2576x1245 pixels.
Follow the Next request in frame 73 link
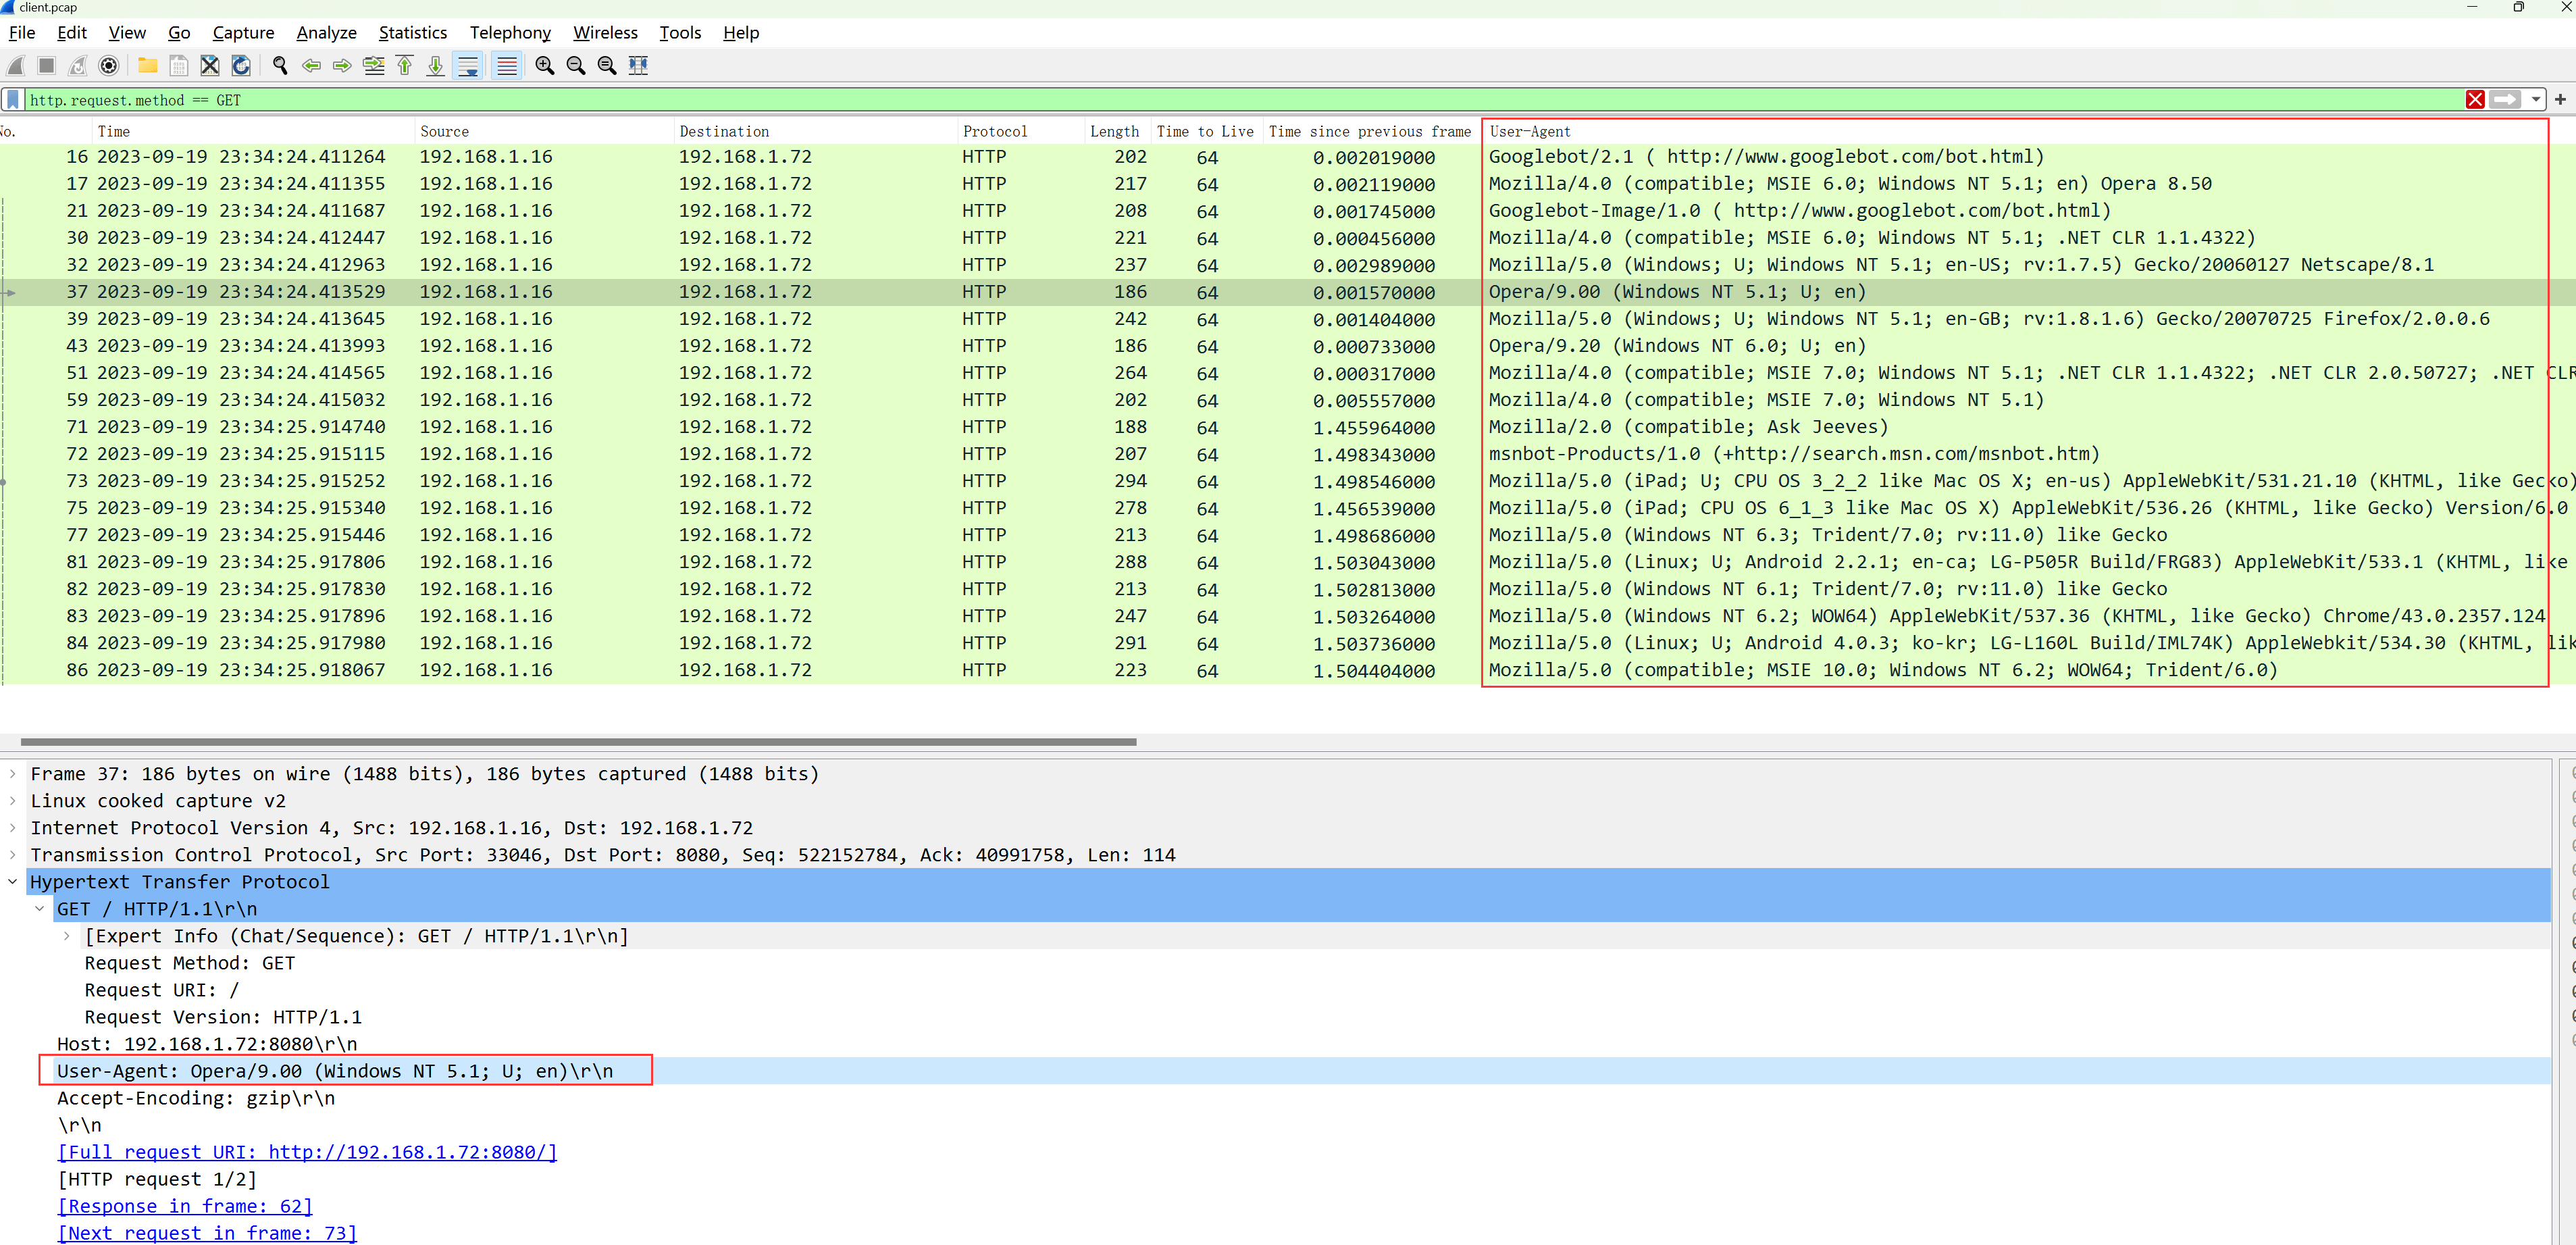(x=207, y=1233)
